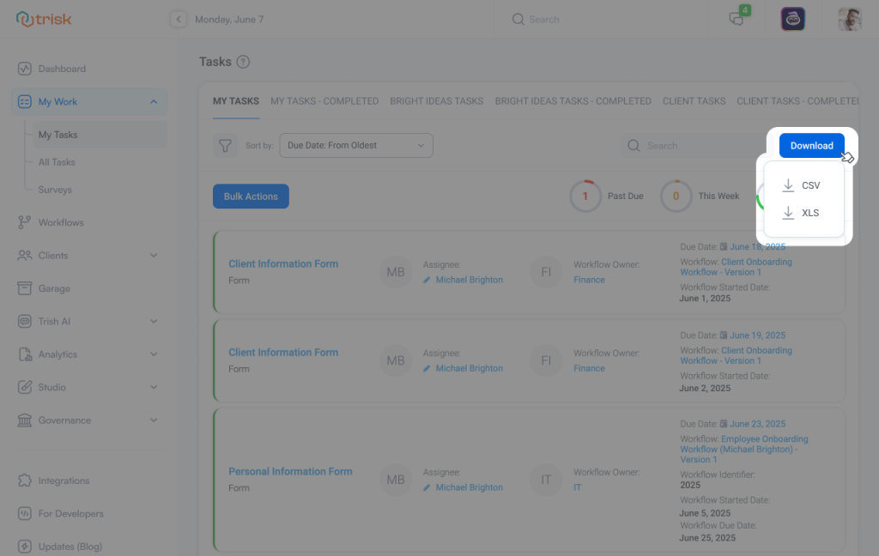This screenshot has height=556, width=879.
Task: Click the Garage box icon
Action: tap(25, 288)
